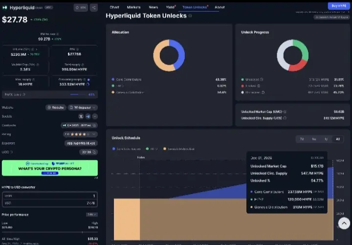Click the USD amount field in converter

coord(50,203)
